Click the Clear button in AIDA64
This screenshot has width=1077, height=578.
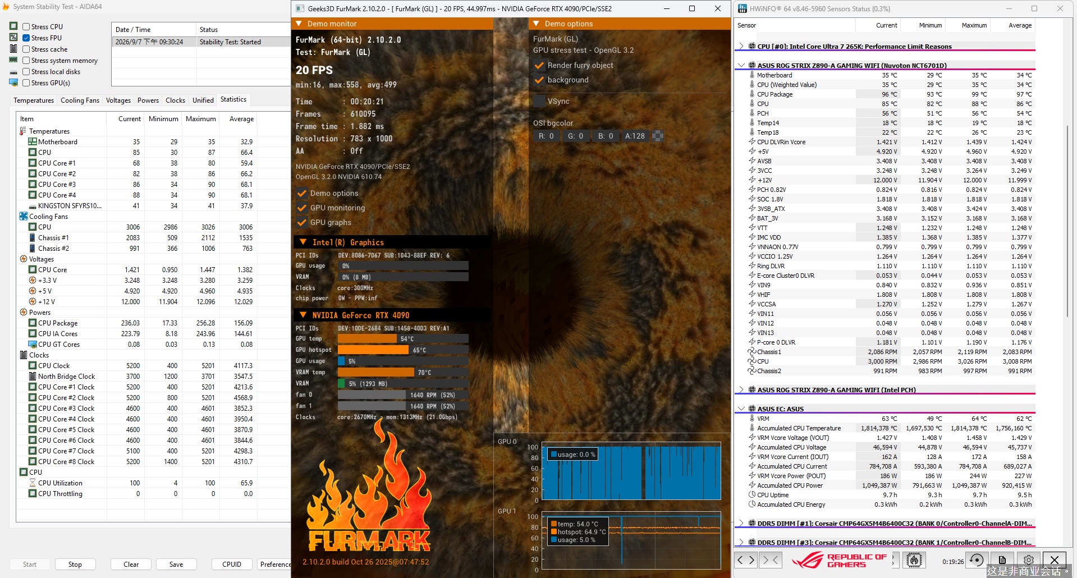(131, 565)
